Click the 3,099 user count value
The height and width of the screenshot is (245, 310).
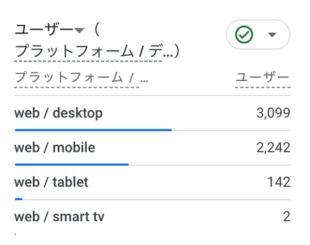pyautogui.click(x=273, y=114)
